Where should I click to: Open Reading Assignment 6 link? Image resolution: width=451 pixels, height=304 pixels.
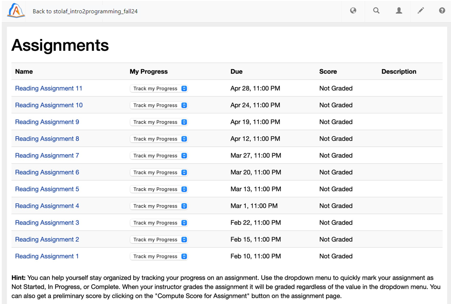click(47, 173)
